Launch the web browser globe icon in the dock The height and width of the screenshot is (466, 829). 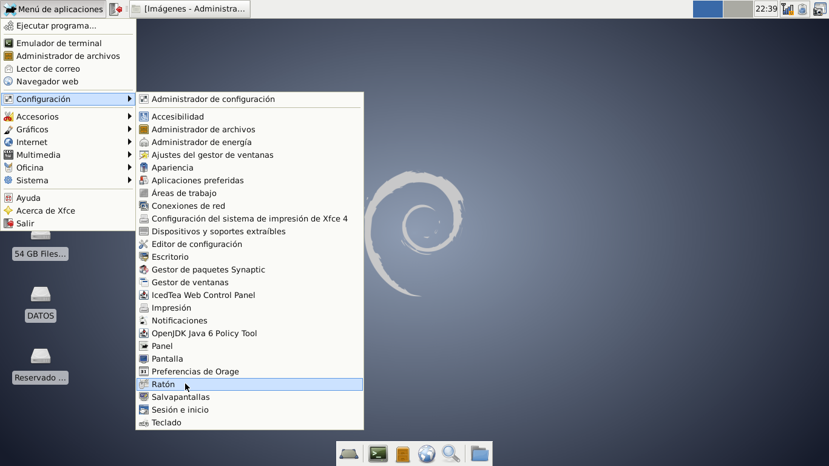pos(427,453)
